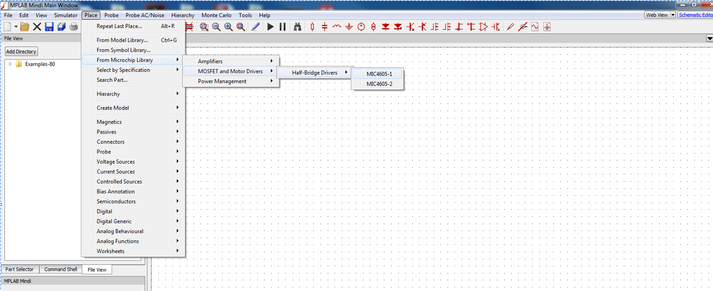Place a current source from the toolbar

tap(373, 27)
